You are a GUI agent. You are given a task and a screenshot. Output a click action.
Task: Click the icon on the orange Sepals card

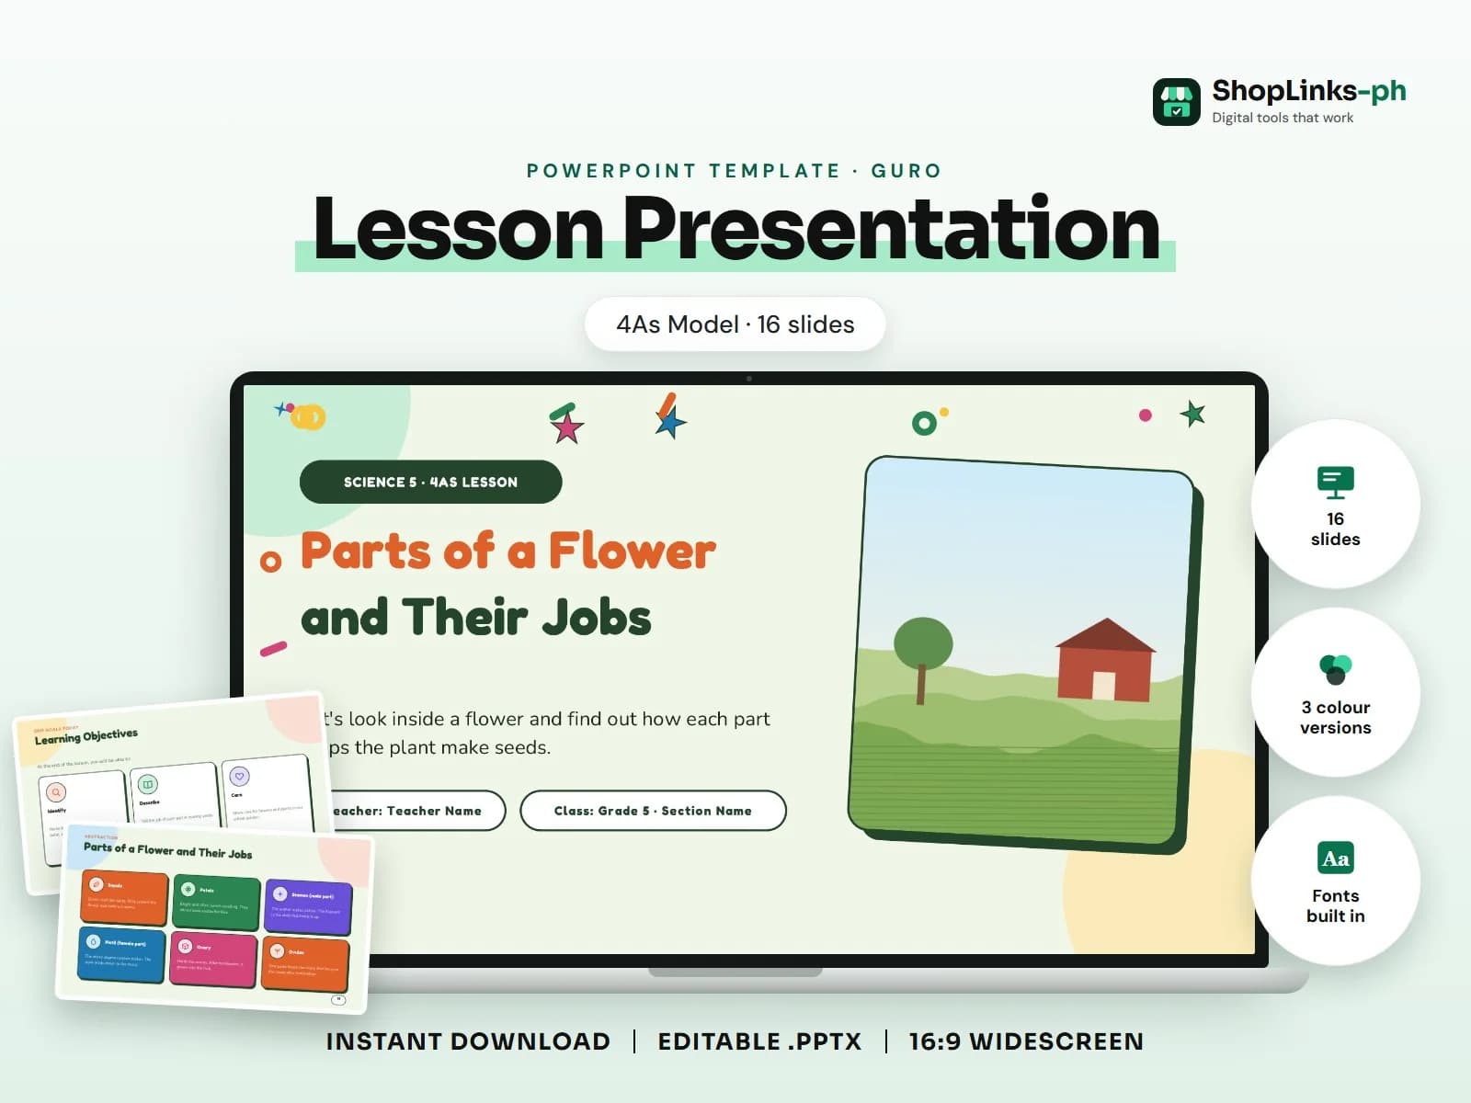click(97, 884)
